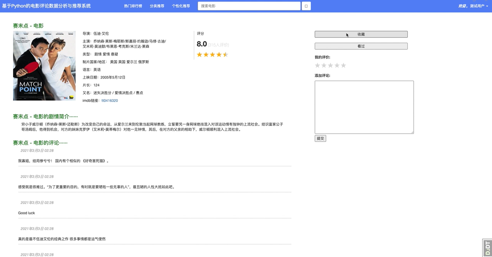The height and width of the screenshot is (257, 492).
Task: Open imdb link tt0416320
Action: pyautogui.click(x=110, y=101)
